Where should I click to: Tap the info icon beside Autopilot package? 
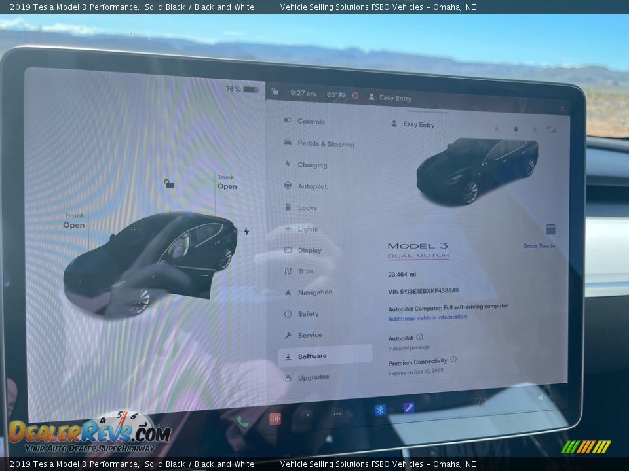(x=419, y=338)
